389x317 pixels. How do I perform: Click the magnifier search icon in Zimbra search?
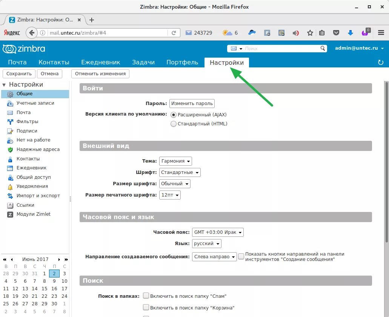[323, 48]
